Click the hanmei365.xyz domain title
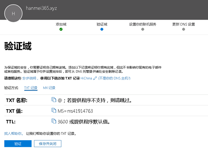208x150 pixels. [x=41, y=8]
